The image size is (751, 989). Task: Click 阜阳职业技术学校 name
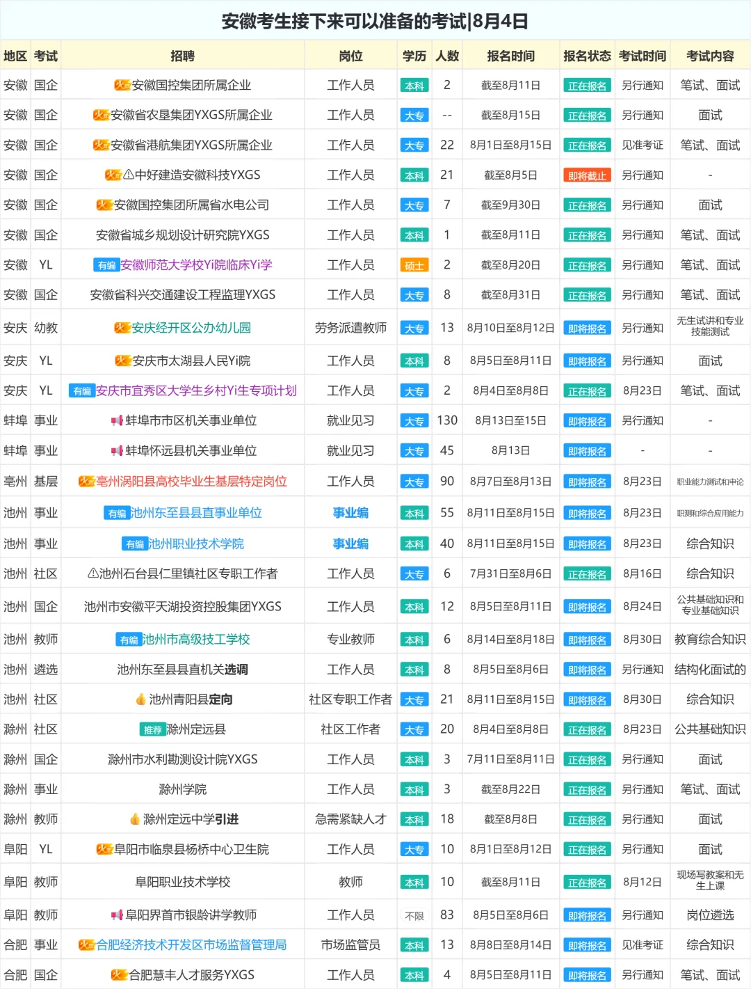pyautogui.click(x=182, y=882)
